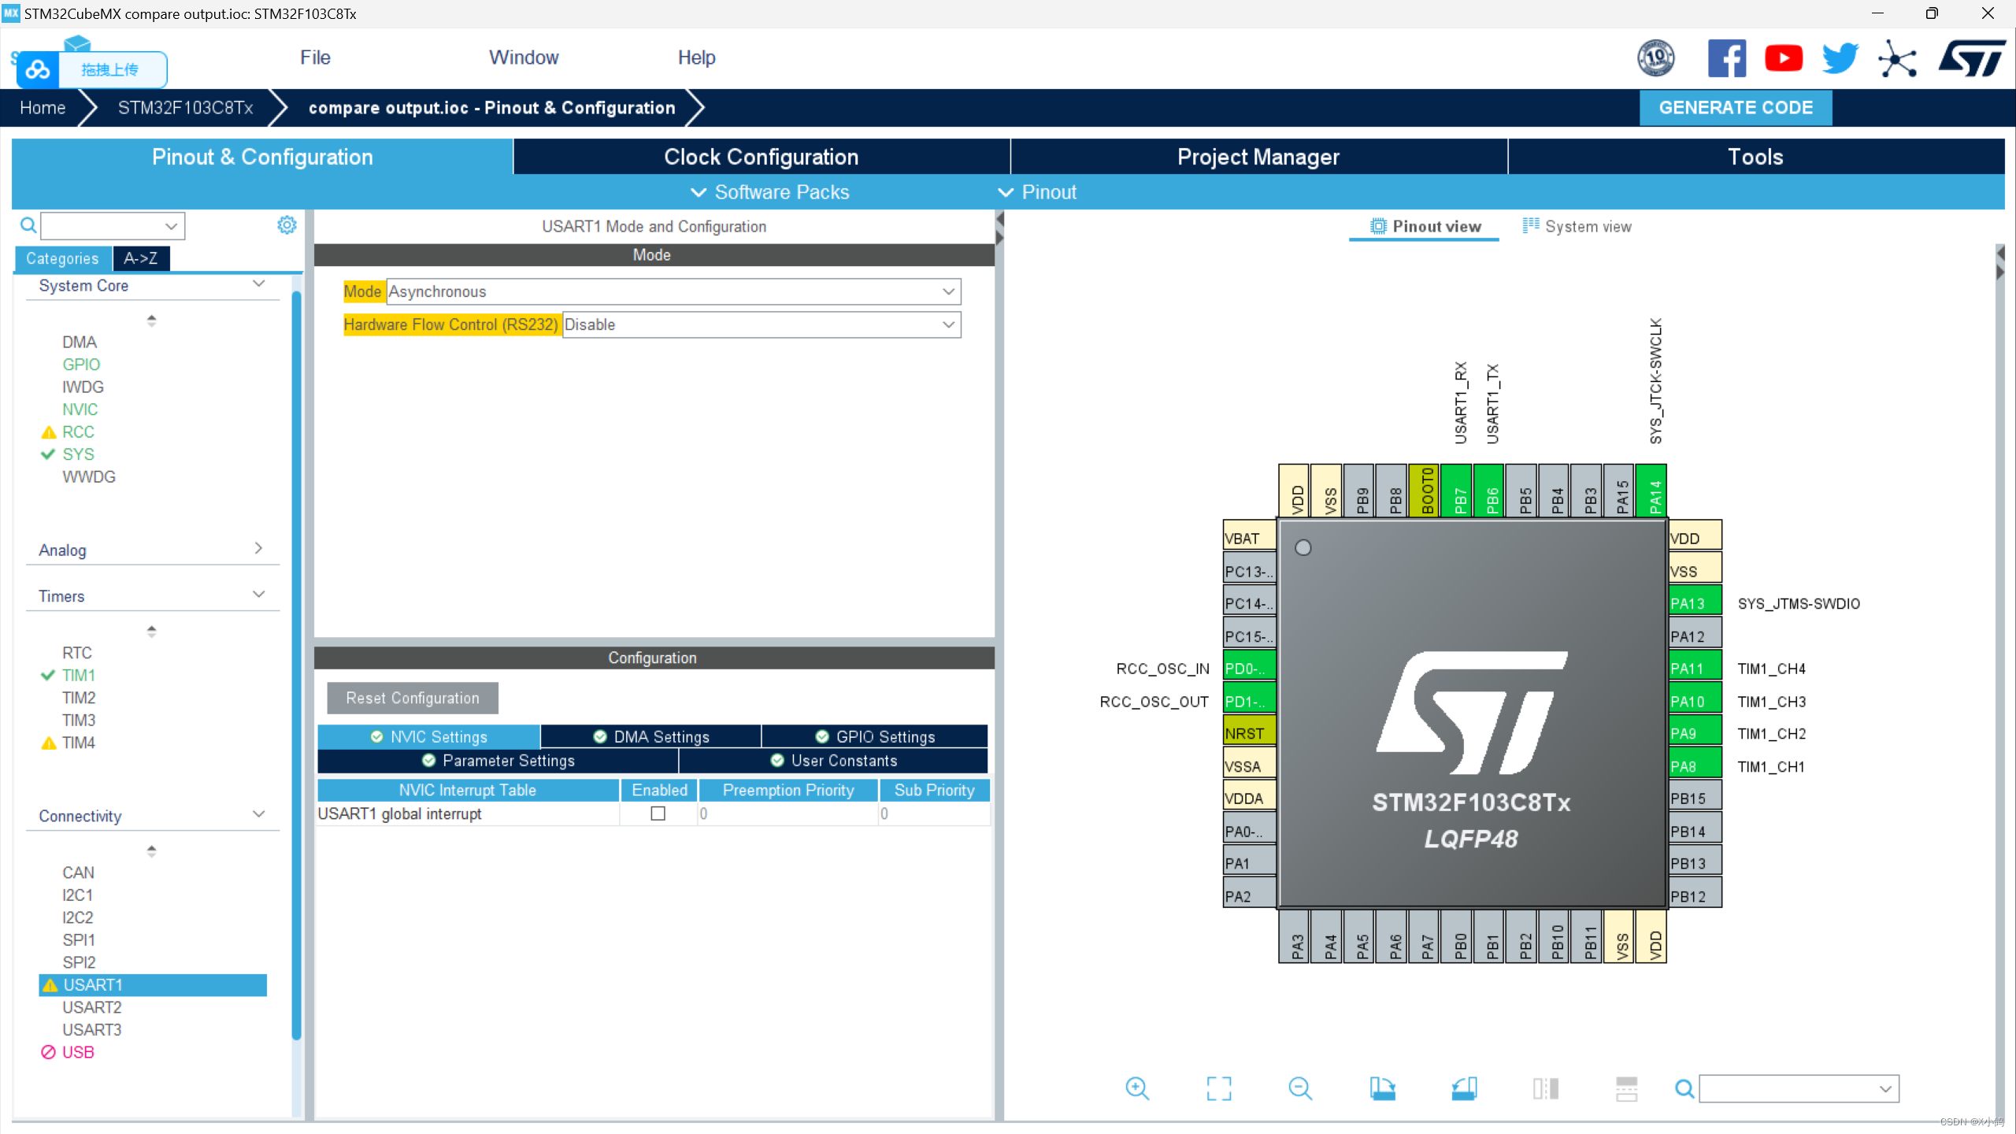2016x1134 pixels.
Task: Open the peripheral search combo box
Action: click(x=113, y=226)
